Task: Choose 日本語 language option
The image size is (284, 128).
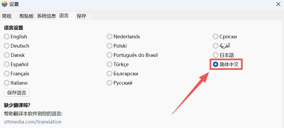Action: pyautogui.click(x=216, y=55)
